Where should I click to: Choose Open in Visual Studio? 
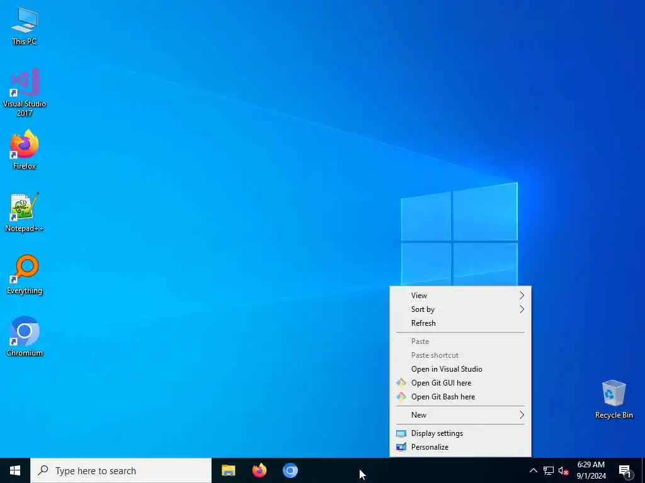pos(460,369)
